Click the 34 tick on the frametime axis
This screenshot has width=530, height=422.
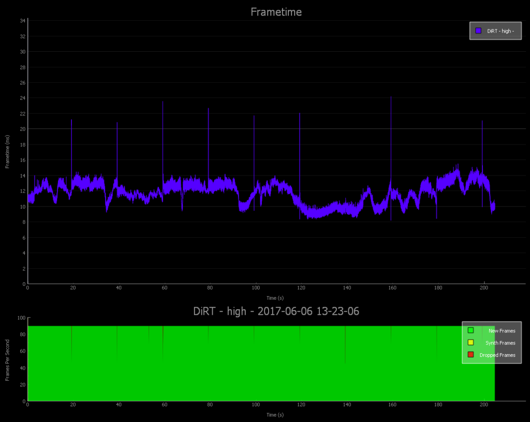(23, 21)
